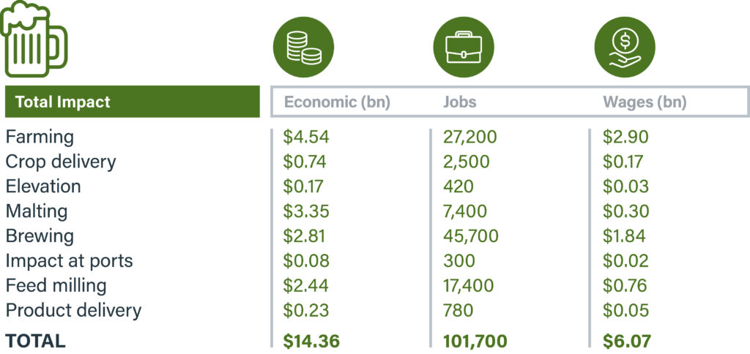Select the 101,700 total jobs value
This screenshot has width=750, height=354.
[475, 341]
